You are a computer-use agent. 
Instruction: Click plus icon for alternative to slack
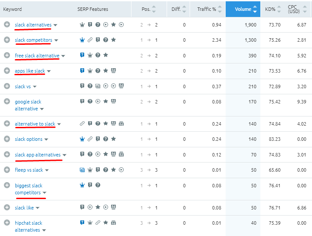click(7, 123)
